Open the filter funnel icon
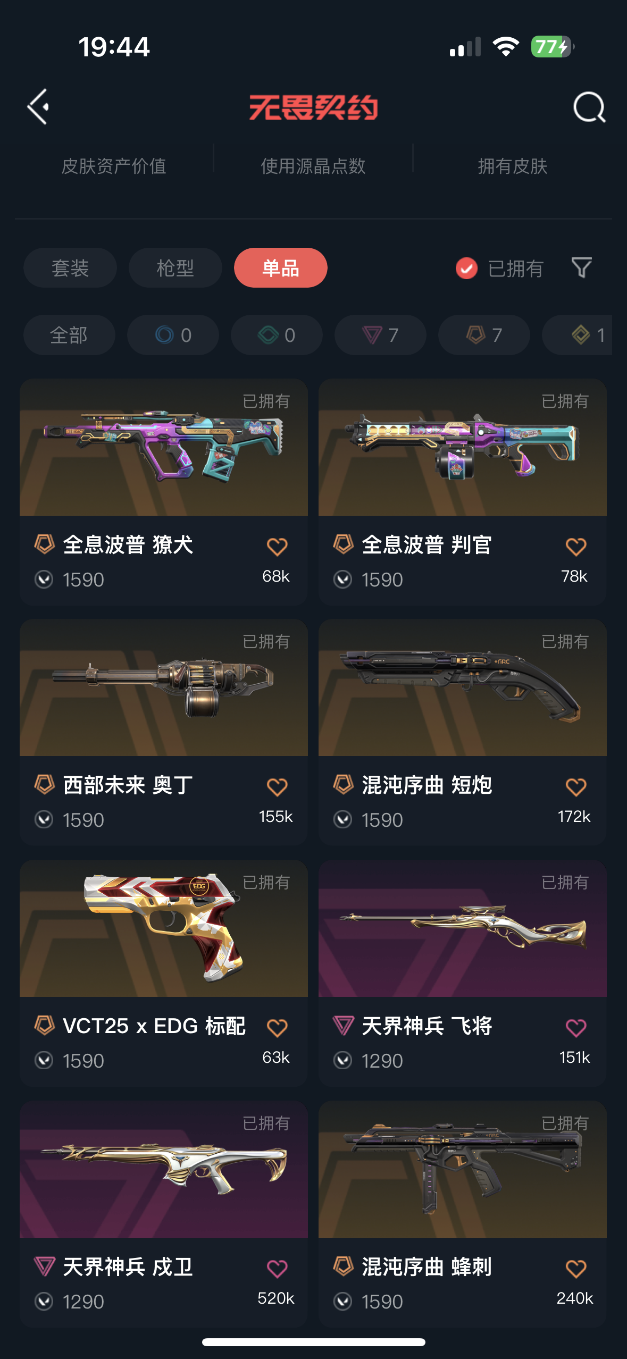The image size is (627, 1359). pyautogui.click(x=581, y=267)
